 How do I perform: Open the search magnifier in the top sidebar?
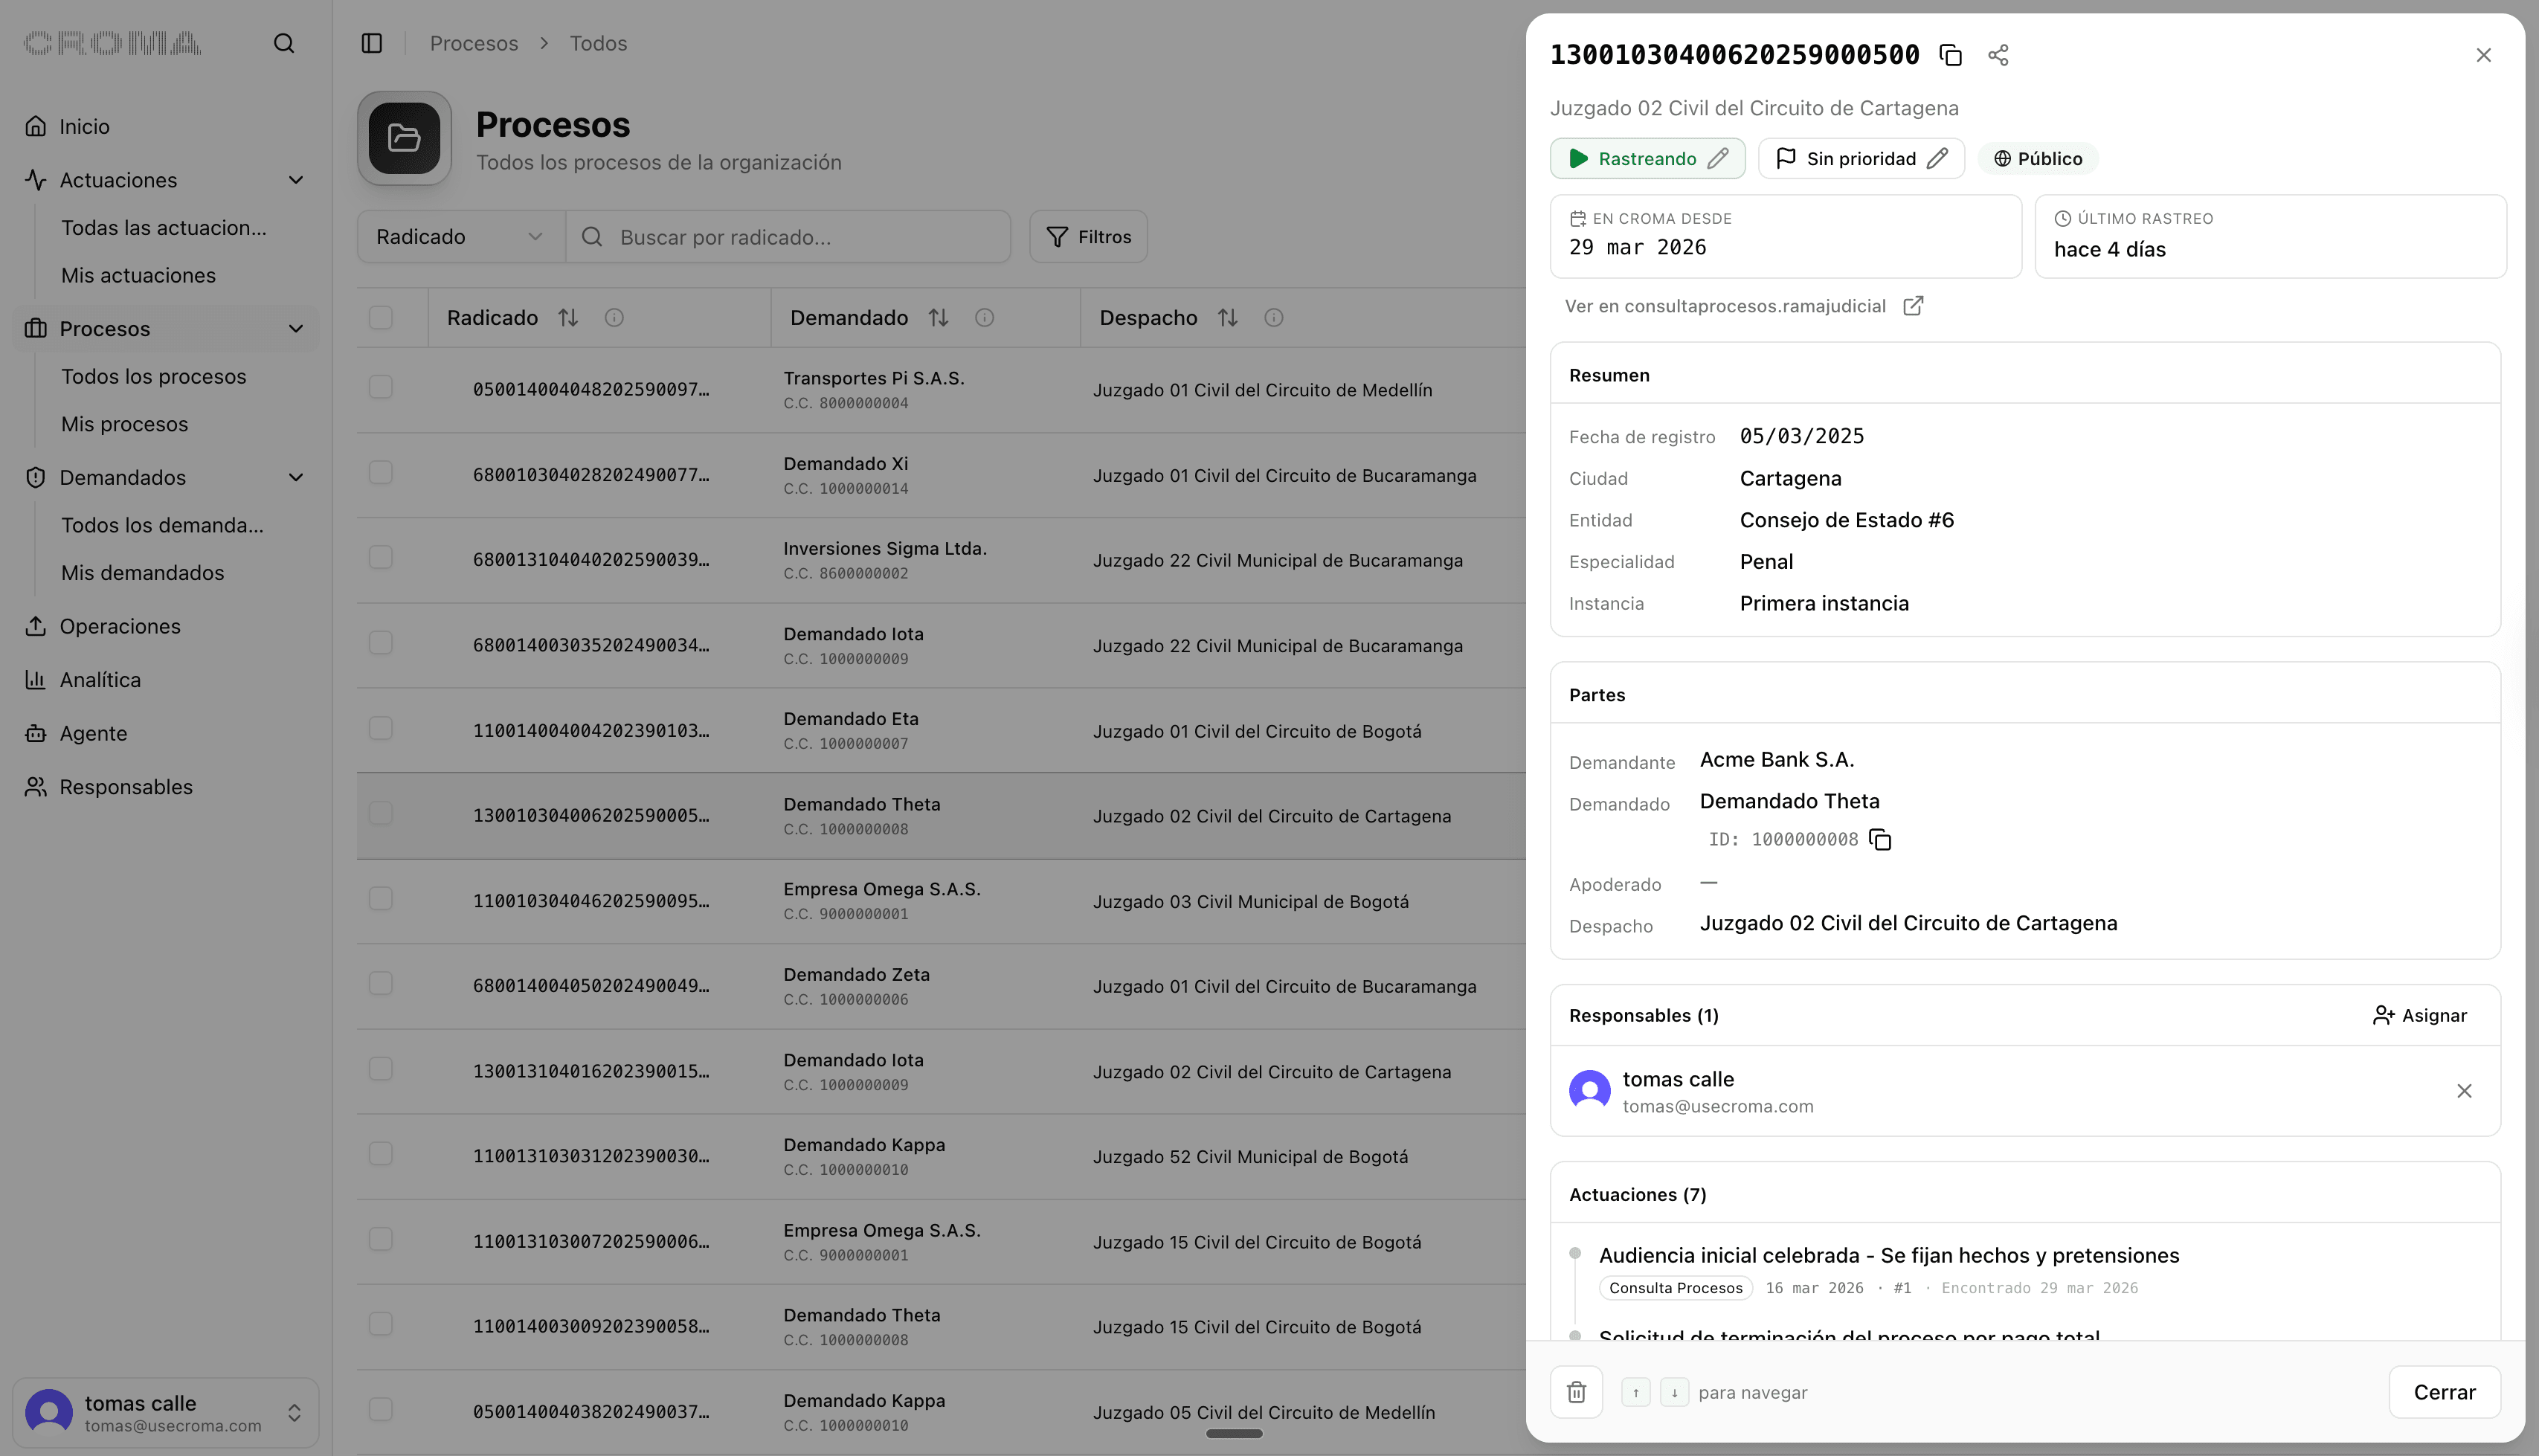(284, 43)
